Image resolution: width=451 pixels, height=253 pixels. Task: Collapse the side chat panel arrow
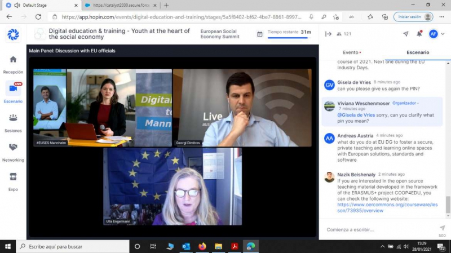(328, 34)
